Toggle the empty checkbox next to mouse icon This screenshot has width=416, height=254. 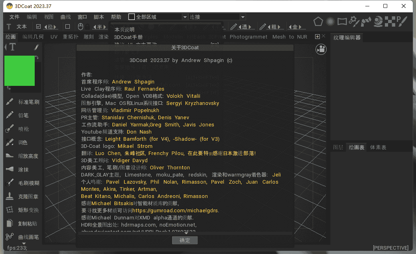pyautogui.click(x=67, y=27)
